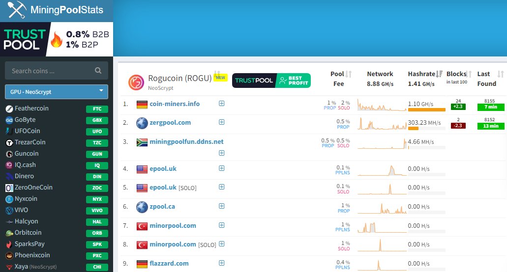Screen dimensions: 507x272
Task: Expand details for minorpool.com [SOLO]
Action: [x=221, y=244]
